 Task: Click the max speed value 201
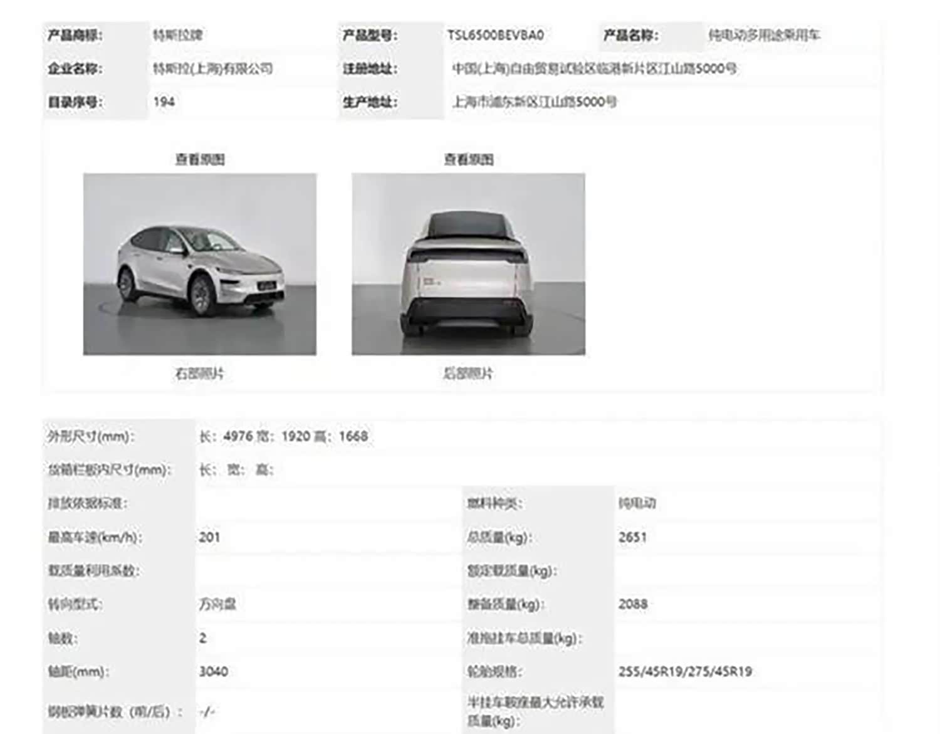(209, 537)
